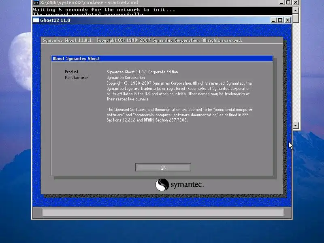The height and width of the screenshot is (243, 324).
Task: Click the "Product" label
Action: coord(72,72)
